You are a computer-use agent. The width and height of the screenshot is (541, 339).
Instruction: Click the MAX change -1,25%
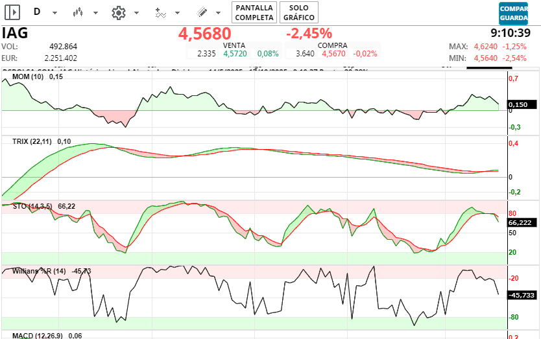514,47
